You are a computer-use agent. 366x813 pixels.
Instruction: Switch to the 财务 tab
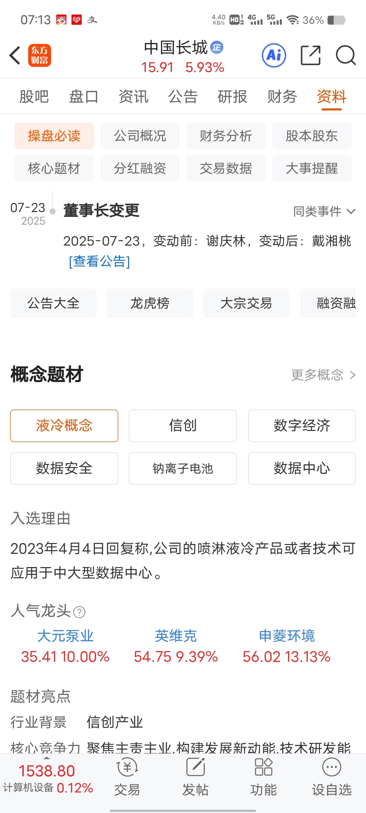(282, 97)
